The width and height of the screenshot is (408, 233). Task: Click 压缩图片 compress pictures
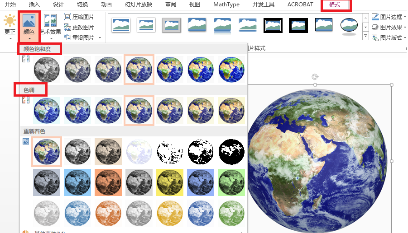click(79, 17)
